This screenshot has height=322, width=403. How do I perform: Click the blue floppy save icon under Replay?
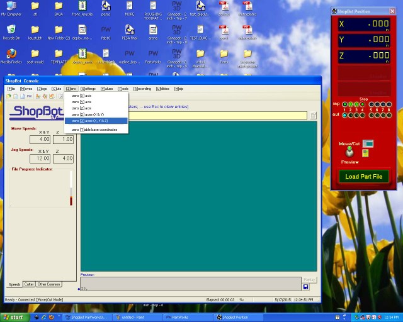(305, 287)
